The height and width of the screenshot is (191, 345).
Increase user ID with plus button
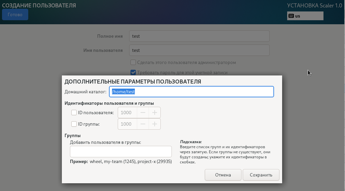[155, 113]
